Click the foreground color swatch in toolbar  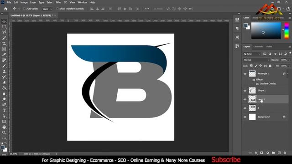[3, 148]
